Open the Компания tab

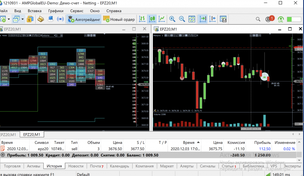[x=144, y=166]
